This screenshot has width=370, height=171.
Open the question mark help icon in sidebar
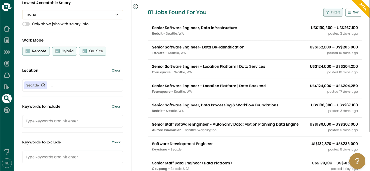point(7,152)
